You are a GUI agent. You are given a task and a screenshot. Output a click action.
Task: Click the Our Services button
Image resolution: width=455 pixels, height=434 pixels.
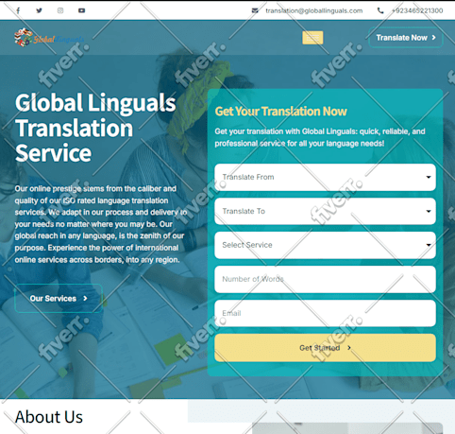(59, 298)
